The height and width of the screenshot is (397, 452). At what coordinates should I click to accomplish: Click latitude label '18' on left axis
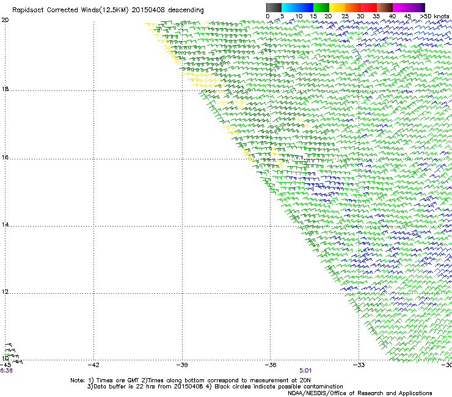[5, 89]
